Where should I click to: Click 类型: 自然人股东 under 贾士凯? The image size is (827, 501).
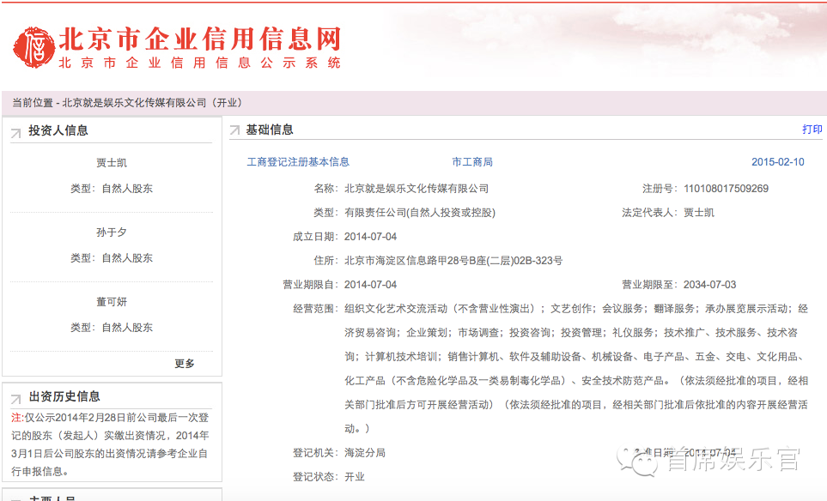pyautogui.click(x=112, y=189)
